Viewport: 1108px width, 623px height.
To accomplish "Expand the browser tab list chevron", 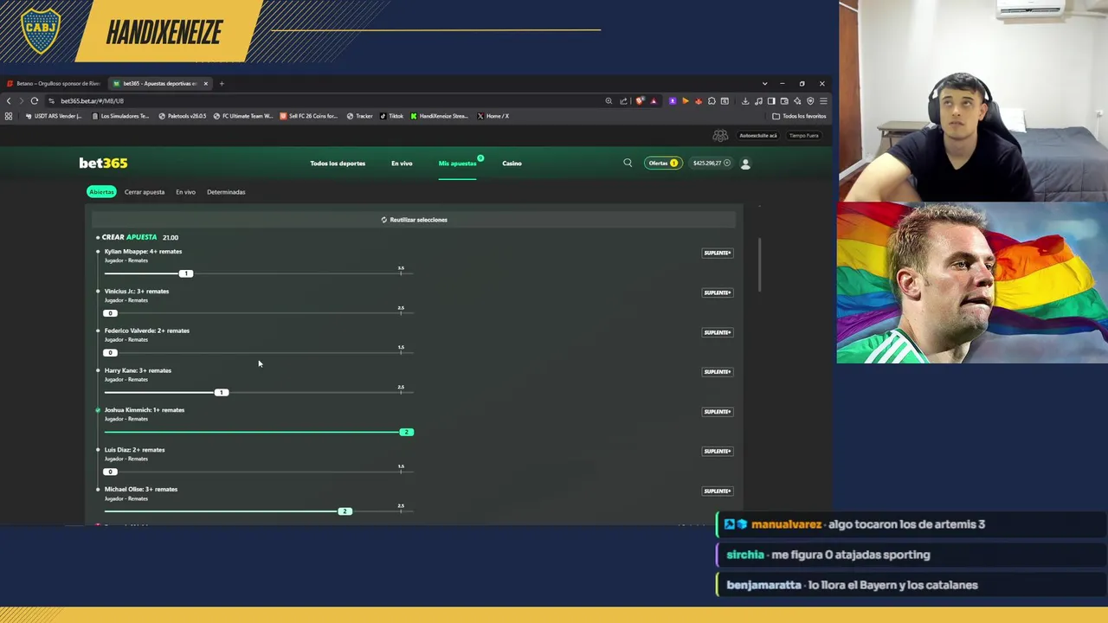I will [x=764, y=84].
